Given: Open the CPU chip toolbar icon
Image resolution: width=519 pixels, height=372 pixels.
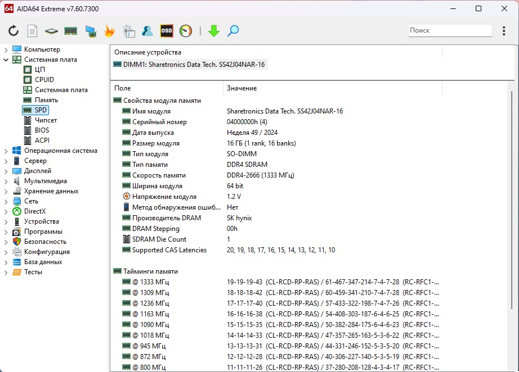Looking at the screenshot, I should 51,31.
